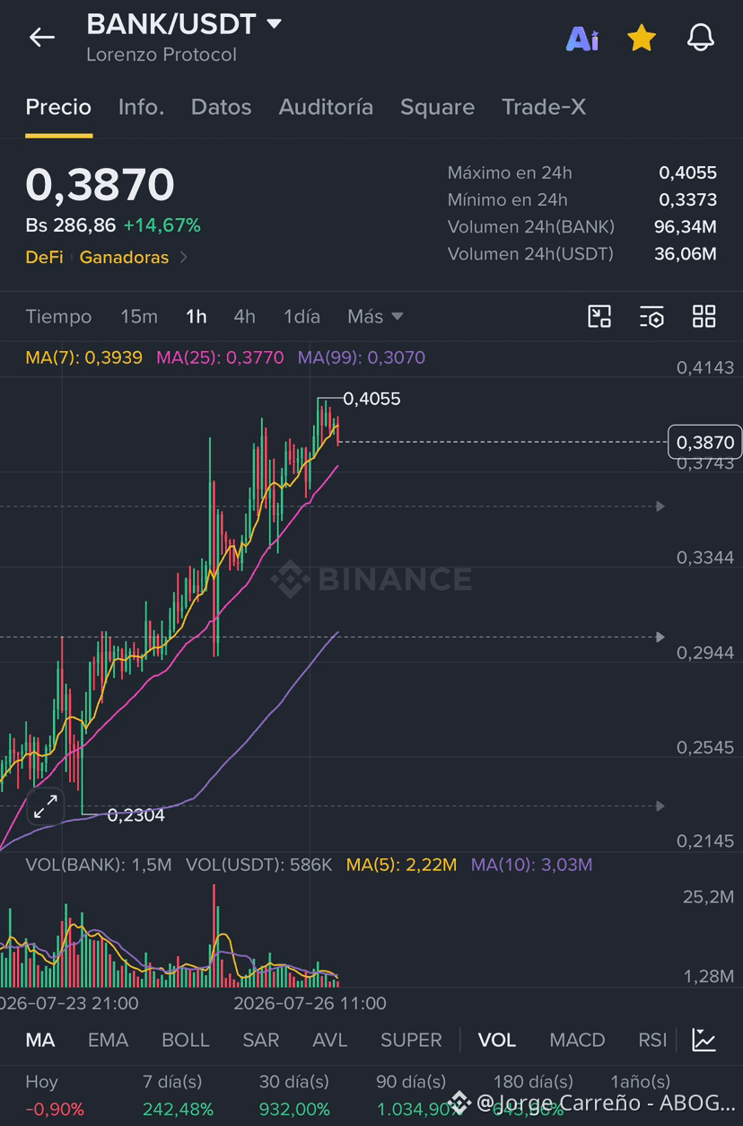743x1126 pixels.
Task: Expand the Más intervals dropdown
Action: point(375,316)
